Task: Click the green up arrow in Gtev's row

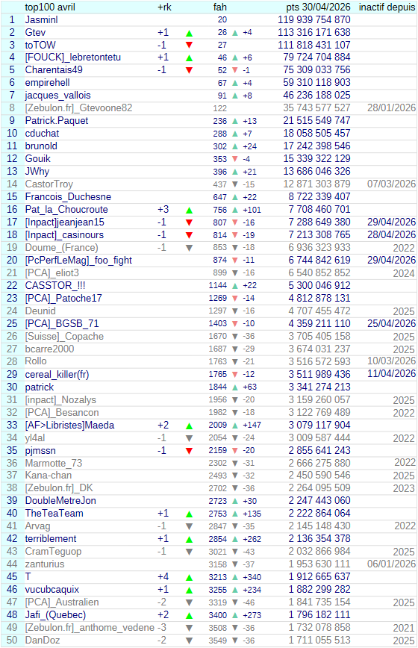Action: tap(189, 33)
